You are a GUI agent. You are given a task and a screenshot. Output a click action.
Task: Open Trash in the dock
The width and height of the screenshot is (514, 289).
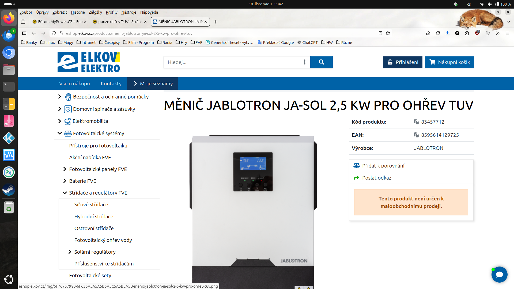(9, 207)
